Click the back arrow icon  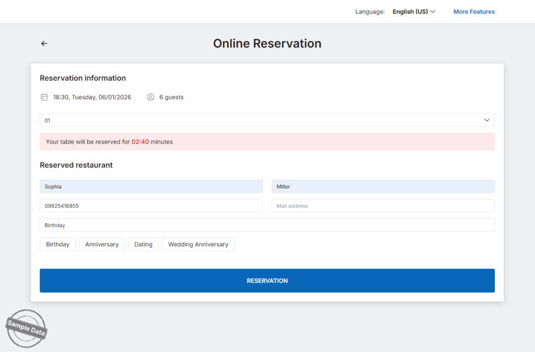click(44, 43)
